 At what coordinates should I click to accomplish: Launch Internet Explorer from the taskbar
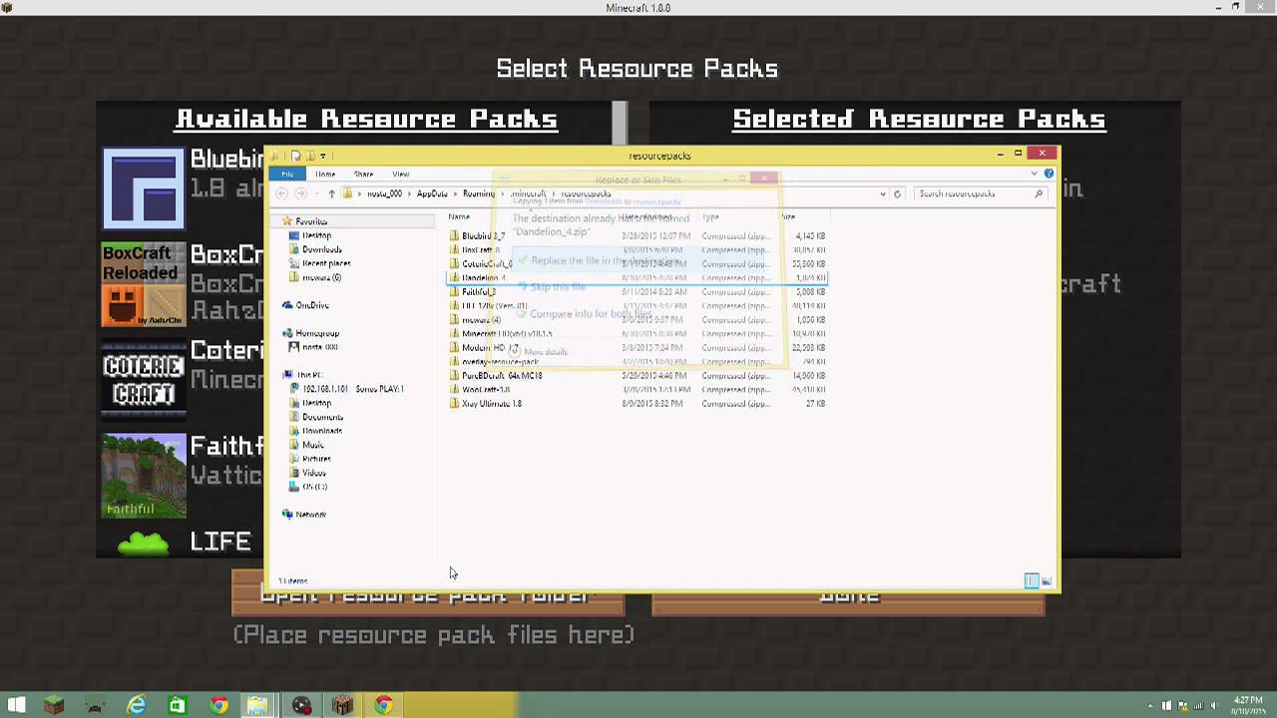(x=136, y=706)
